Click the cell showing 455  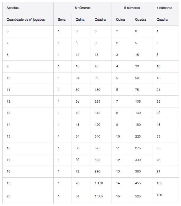point(138,183)
